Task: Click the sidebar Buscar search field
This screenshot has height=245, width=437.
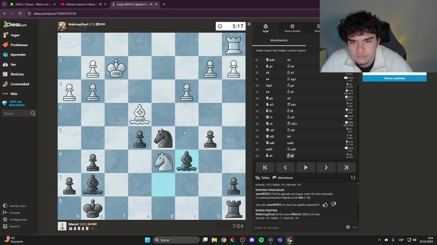Action: [x=19, y=113]
